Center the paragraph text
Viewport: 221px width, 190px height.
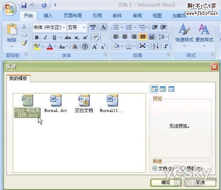coord(125,37)
